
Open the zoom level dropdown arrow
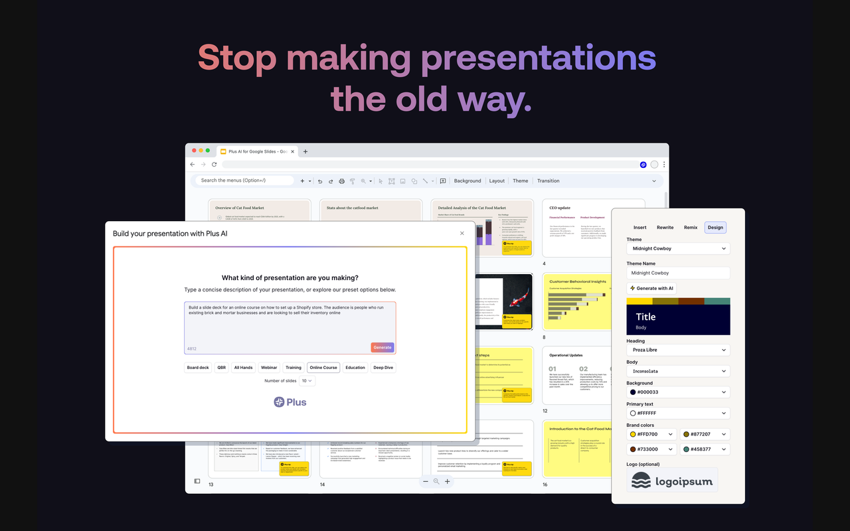(x=371, y=181)
